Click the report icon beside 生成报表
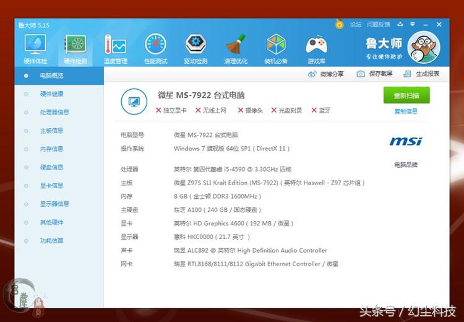The width and height of the screenshot is (464, 322). coord(407,74)
